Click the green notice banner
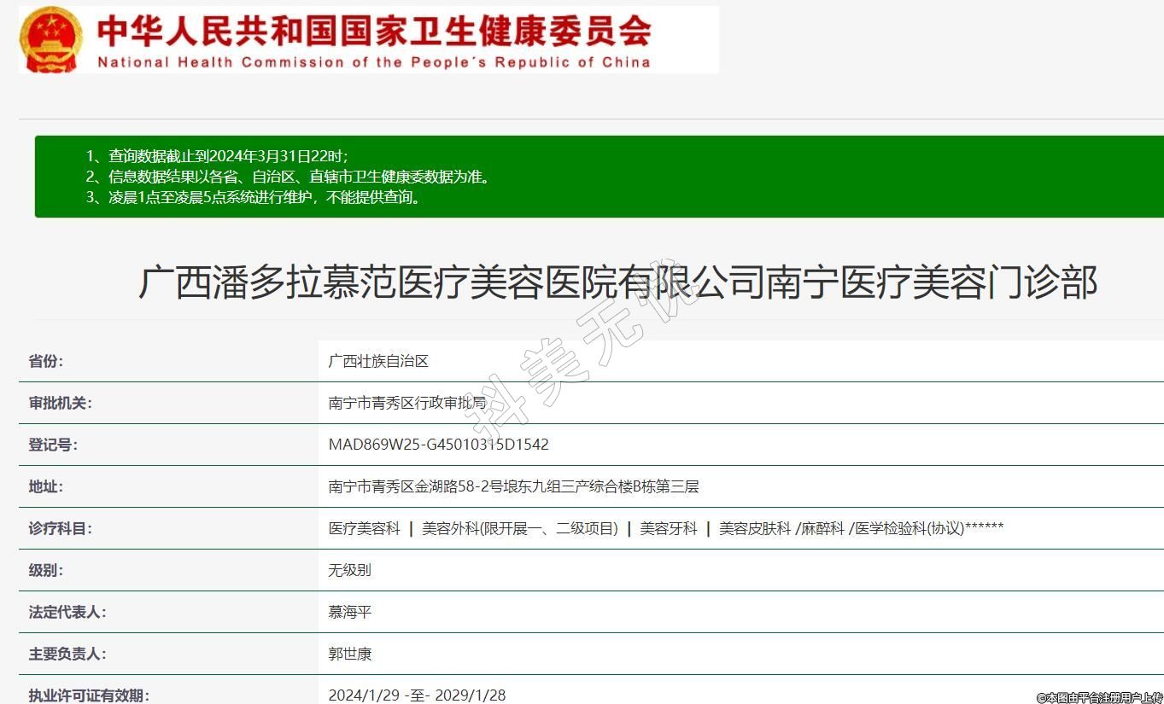The width and height of the screenshot is (1164, 704). click(598, 177)
